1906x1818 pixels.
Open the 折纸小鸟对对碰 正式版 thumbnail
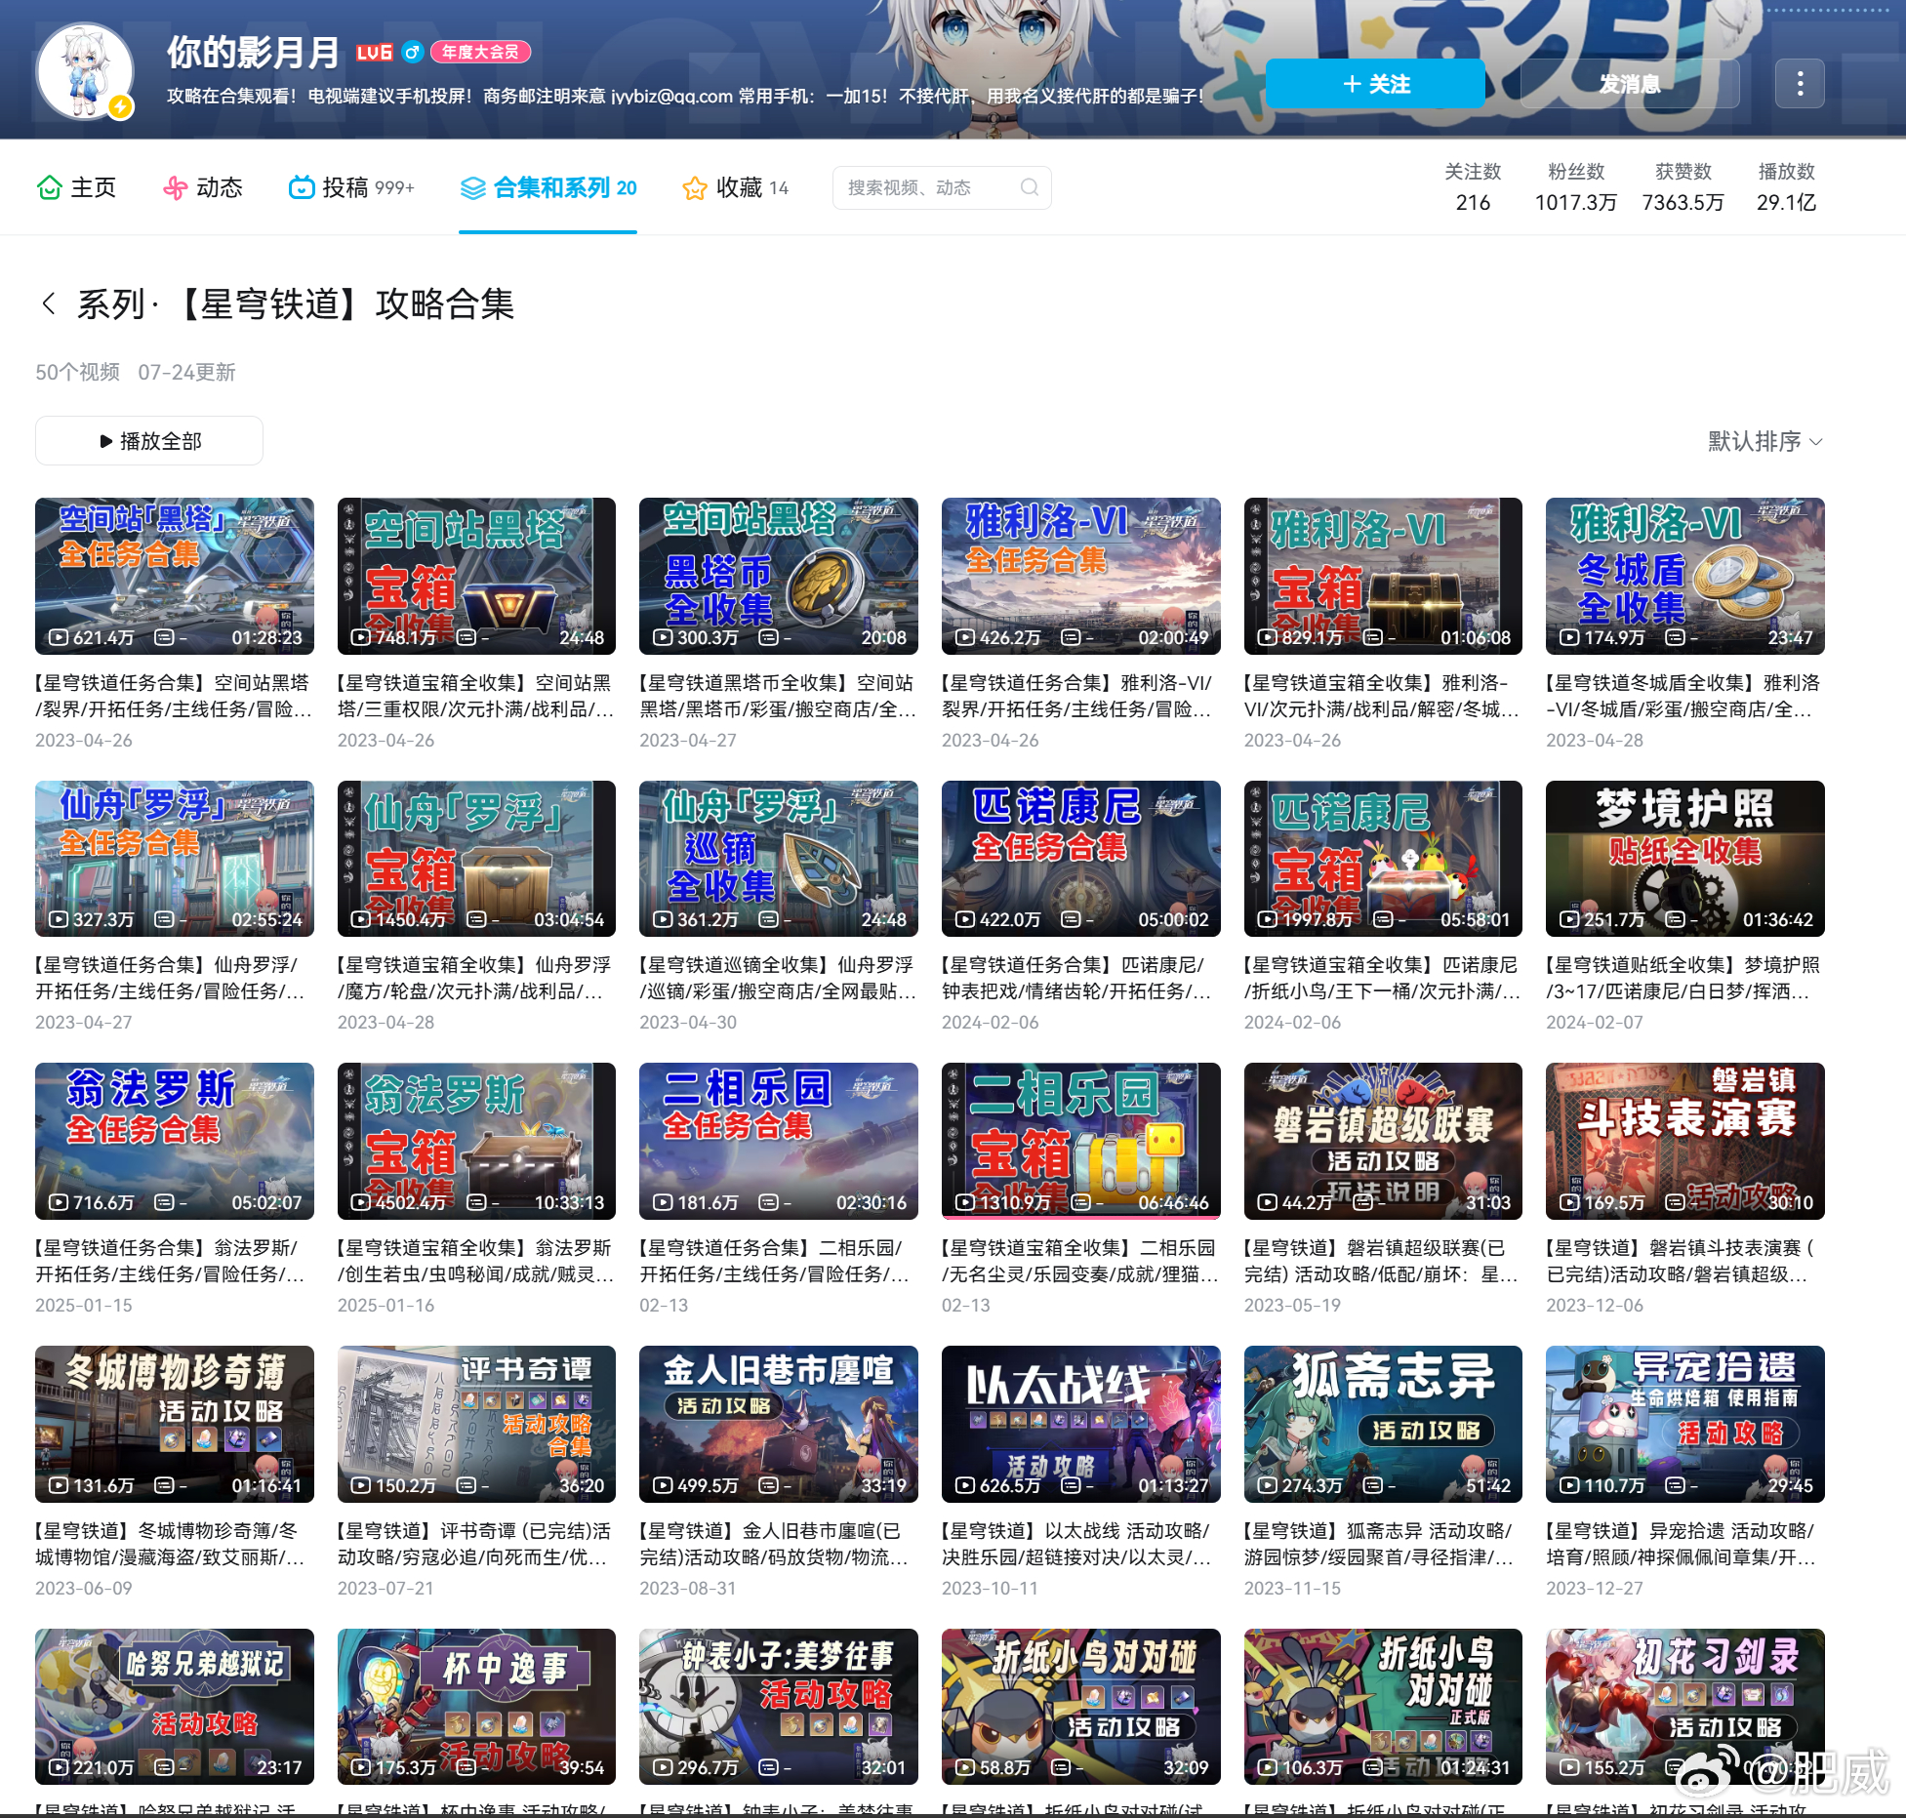tap(1383, 1707)
